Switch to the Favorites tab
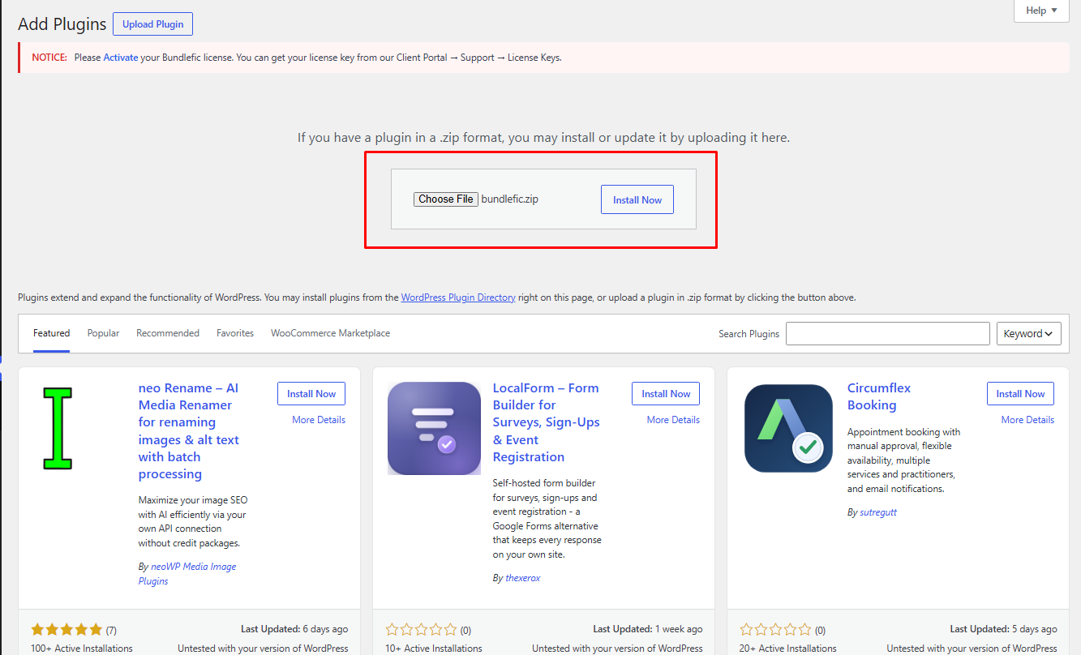This screenshot has height=655, width=1081. [235, 333]
